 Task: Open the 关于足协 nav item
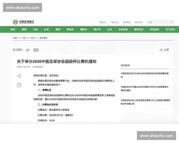tap(170, 29)
